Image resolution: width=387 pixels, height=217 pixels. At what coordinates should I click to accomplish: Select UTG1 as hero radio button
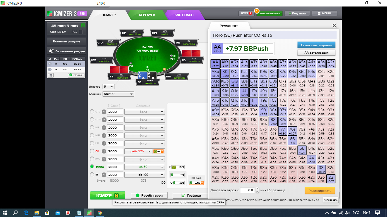tap(92, 120)
